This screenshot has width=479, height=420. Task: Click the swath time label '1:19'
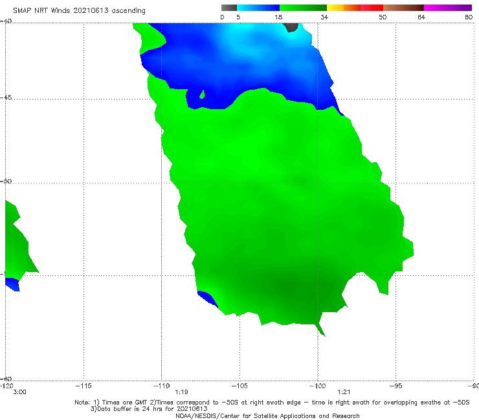(x=181, y=392)
